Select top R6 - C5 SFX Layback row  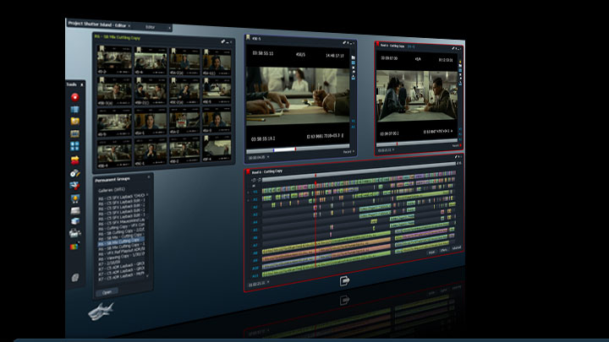click(x=121, y=197)
